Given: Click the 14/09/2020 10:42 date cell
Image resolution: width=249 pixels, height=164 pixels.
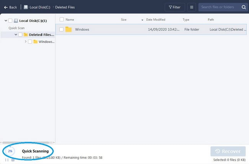Looking at the screenshot, I should [164, 30].
